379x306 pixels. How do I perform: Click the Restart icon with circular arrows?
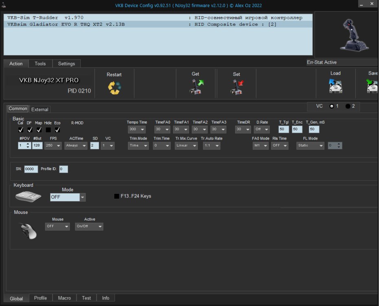[114, 88]
